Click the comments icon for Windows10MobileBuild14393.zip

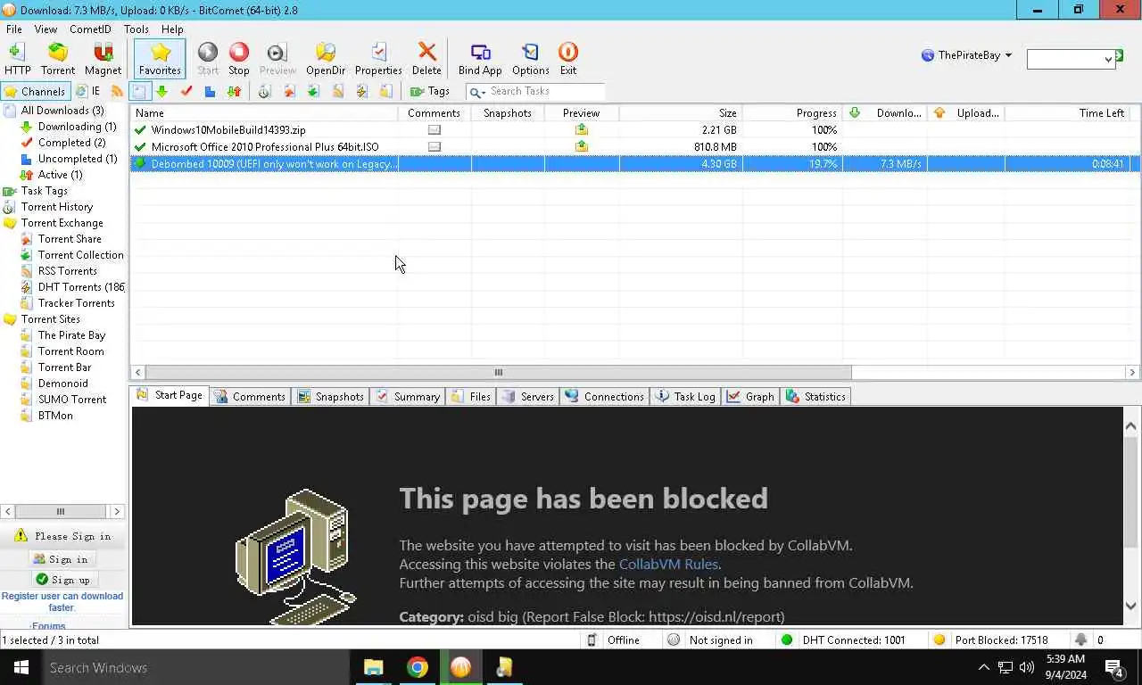pyautogui.click(x=434, y=130)
